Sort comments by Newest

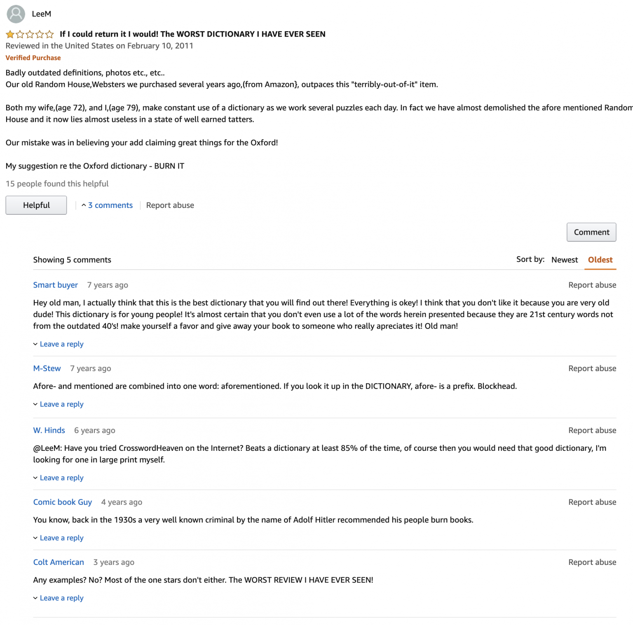[x=564, y=260]
